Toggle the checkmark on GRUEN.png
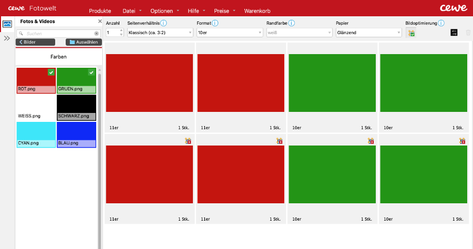The height and width of the screenshot is (249, 473). tap(91, 72)
